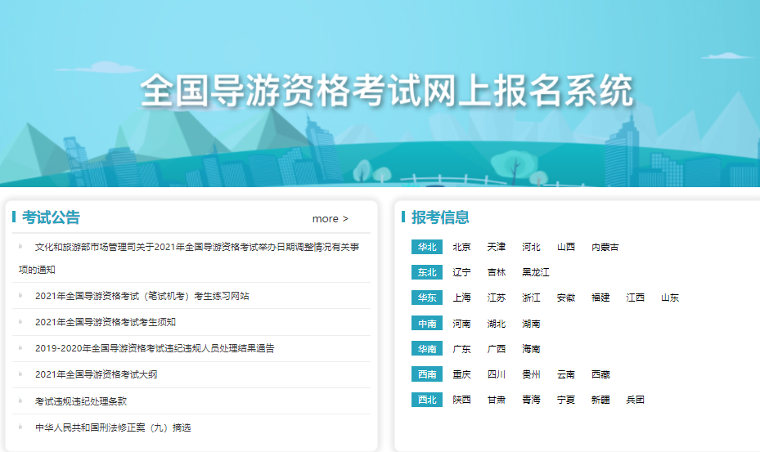Select the 西南 region tag
This screenshot has height=452, width=760.
pyautogui.click(x=427, y=374)
